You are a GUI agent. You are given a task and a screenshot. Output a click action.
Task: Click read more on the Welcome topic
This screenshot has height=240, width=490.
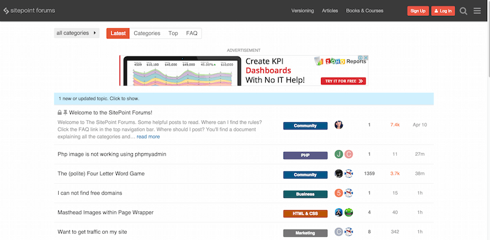click(x=148, y=137)
